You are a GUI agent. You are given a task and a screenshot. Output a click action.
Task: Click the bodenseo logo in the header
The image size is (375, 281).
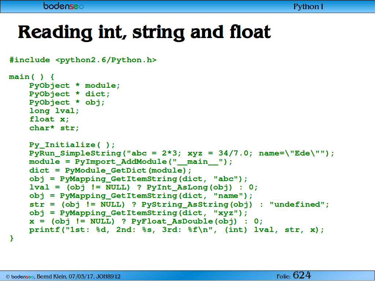coord(63,6)
